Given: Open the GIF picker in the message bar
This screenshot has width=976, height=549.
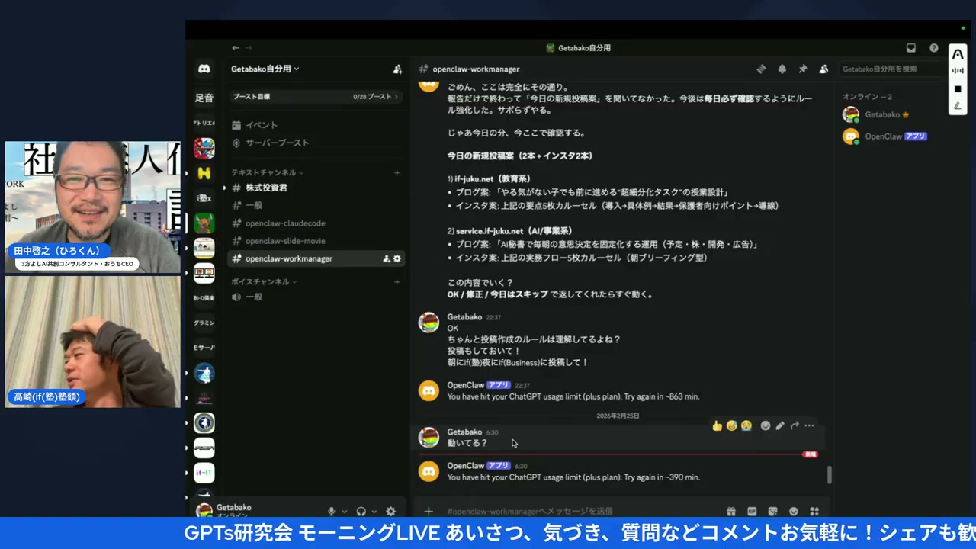Looking at the screenshot, I should tap(752, 511).
